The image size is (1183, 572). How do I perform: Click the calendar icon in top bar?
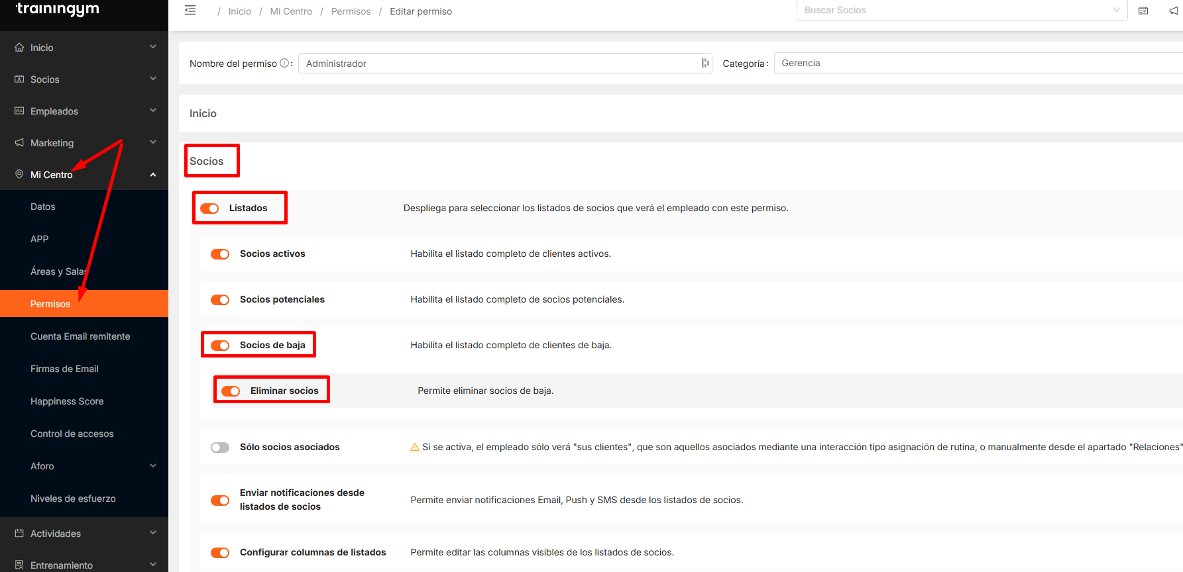[x=1143, y=11]
